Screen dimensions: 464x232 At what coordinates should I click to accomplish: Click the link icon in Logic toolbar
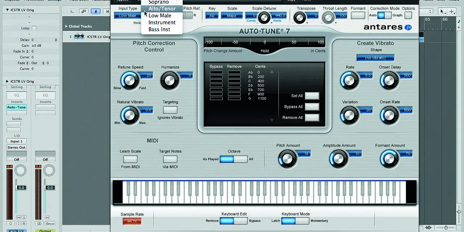(84, 12)
